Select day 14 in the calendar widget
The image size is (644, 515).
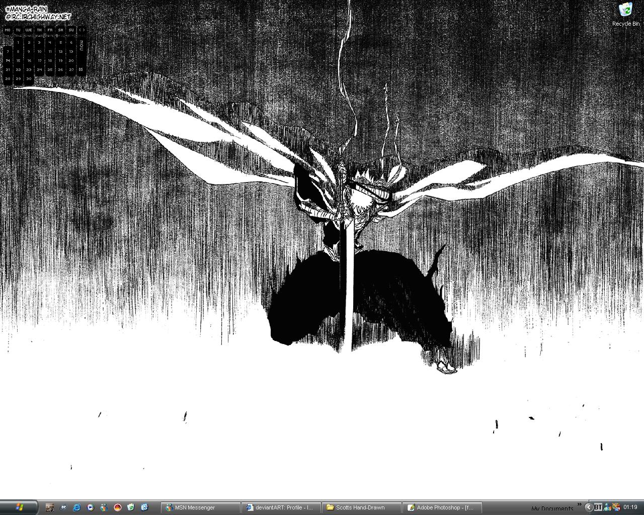8,60
